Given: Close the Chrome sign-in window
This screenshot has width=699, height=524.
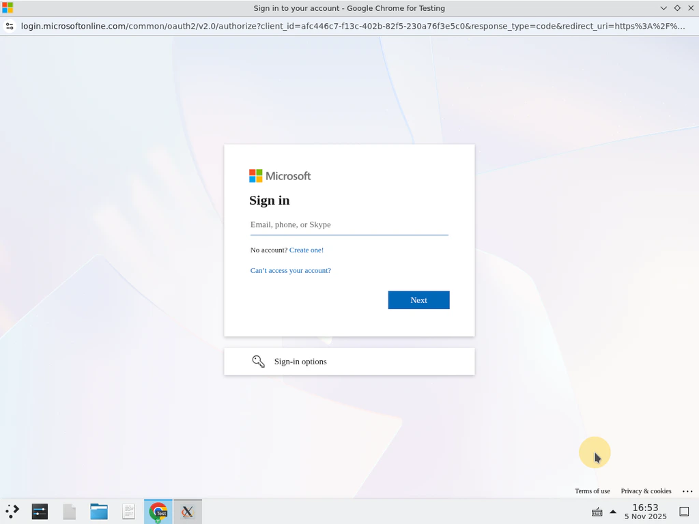Looking at the screenshot, I should coord(691,8).
